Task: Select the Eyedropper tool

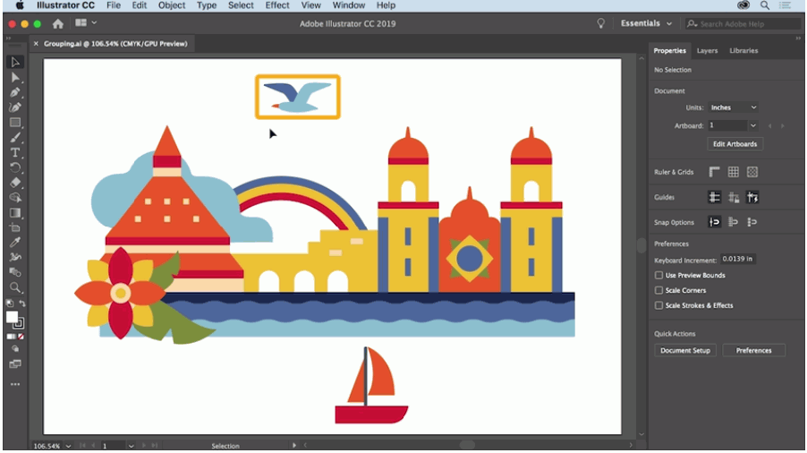Action: [x=15, y=242]
